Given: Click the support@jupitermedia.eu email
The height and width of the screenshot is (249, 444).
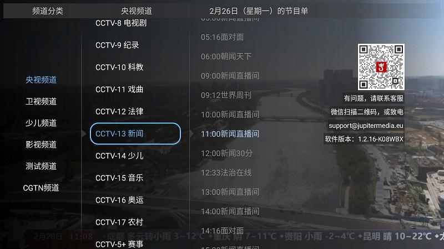Looking at the screenshot, I should point(366,126).
